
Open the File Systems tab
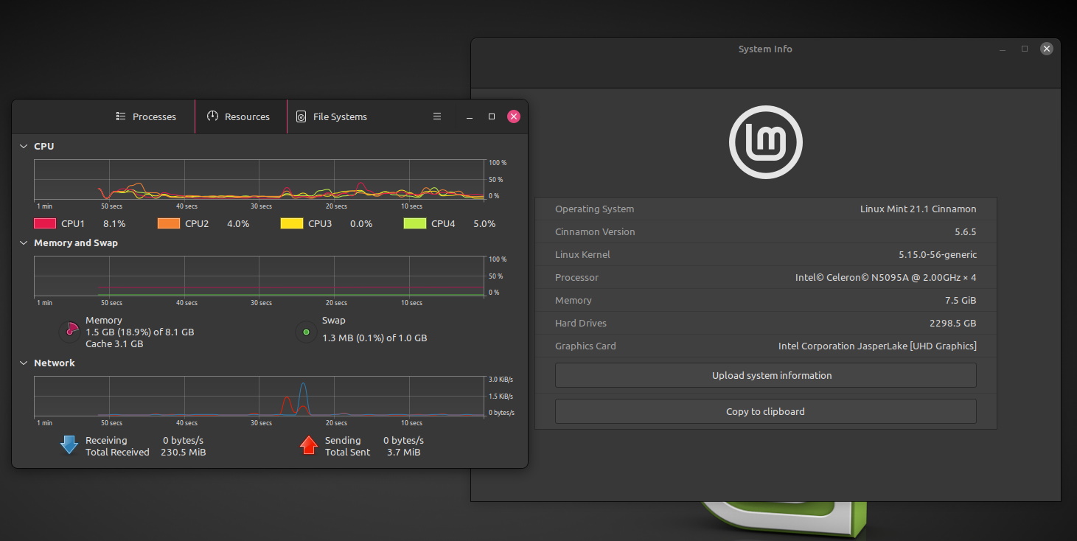tap(332, 116)
